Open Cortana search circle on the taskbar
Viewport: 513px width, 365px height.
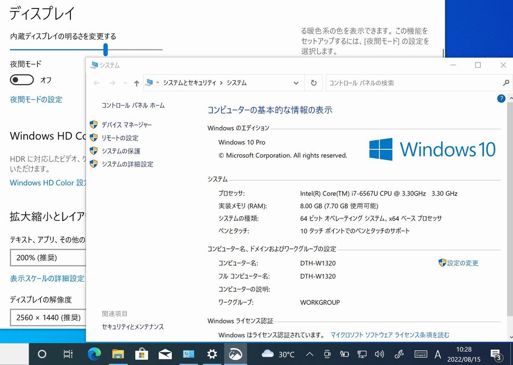click(42, 354)
